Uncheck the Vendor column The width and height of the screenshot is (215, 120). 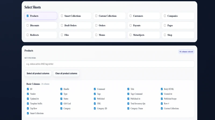pos(28,94)
